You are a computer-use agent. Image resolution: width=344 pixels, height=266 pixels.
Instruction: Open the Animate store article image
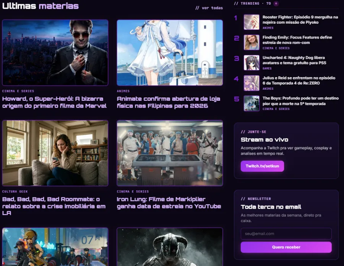click(x=170, y=53)
